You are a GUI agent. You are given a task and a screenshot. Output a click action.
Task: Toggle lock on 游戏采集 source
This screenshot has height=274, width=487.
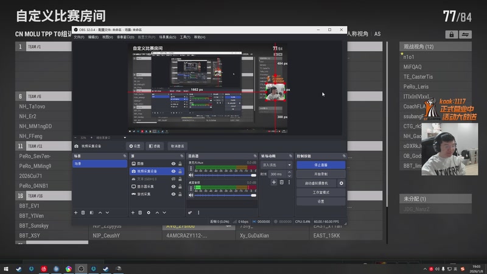pos(180,194)
